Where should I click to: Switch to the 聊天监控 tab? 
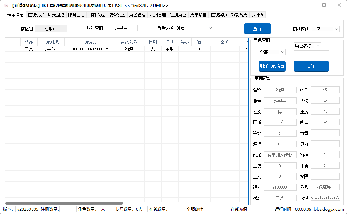(x=56, y=15)
